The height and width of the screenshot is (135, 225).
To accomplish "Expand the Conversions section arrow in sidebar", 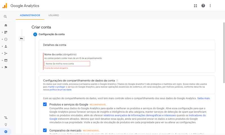I will (x=2, y=67).
